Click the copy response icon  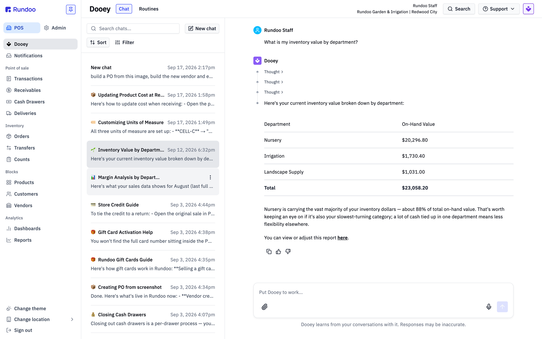point(269,252)
